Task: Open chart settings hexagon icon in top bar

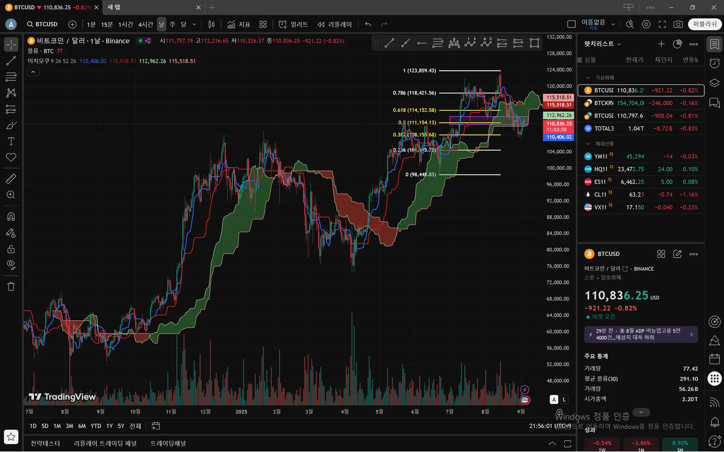Action: click(x=646, y=24)
